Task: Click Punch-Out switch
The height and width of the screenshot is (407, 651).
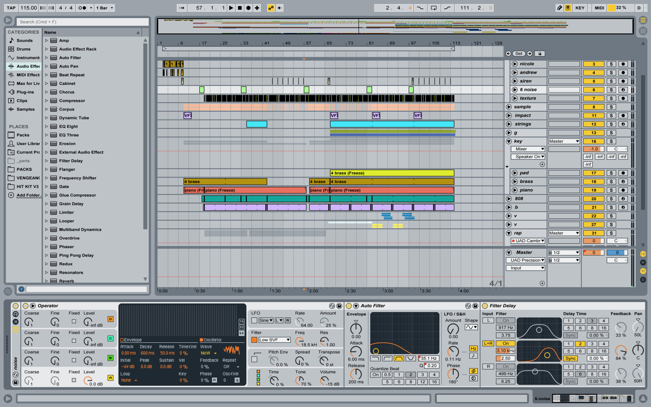Action: tap(447, 8)
